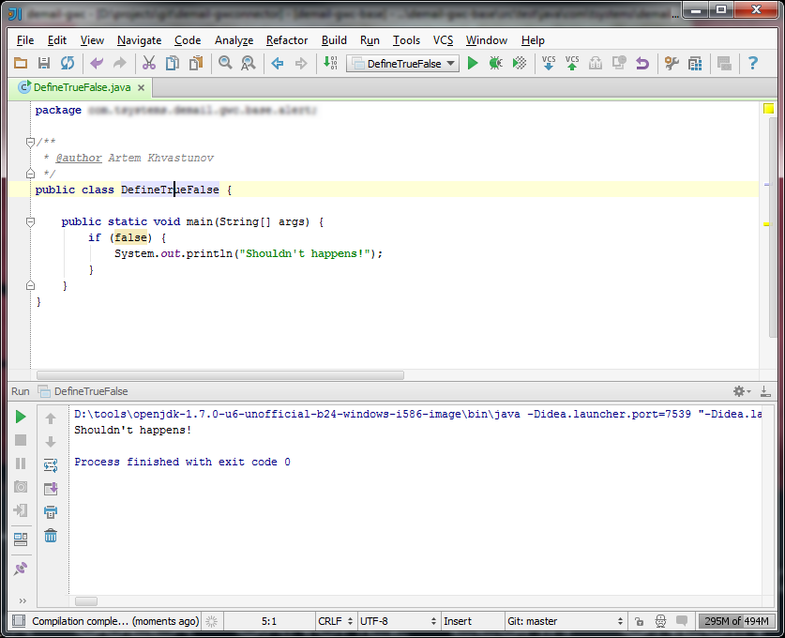
Task: Print console output with printer icon
Action: point(51,511)
